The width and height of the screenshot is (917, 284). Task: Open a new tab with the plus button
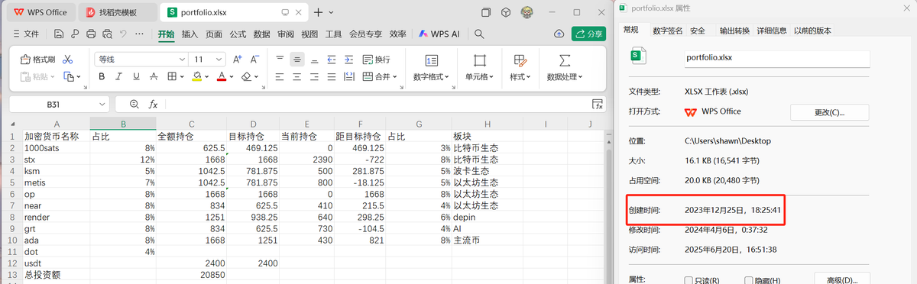319,12
